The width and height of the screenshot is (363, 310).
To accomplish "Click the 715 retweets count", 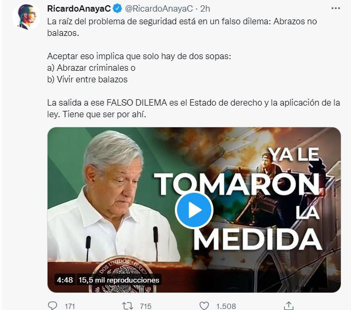I will click(146, 306).
